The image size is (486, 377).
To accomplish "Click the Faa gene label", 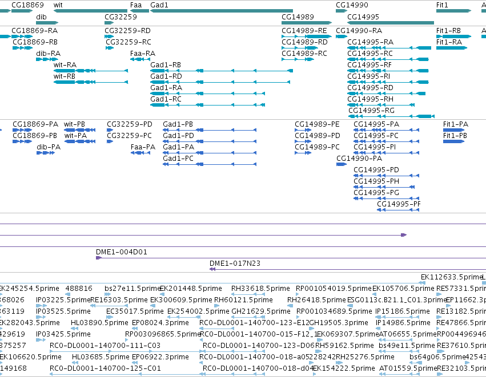I will coord(136,5).
